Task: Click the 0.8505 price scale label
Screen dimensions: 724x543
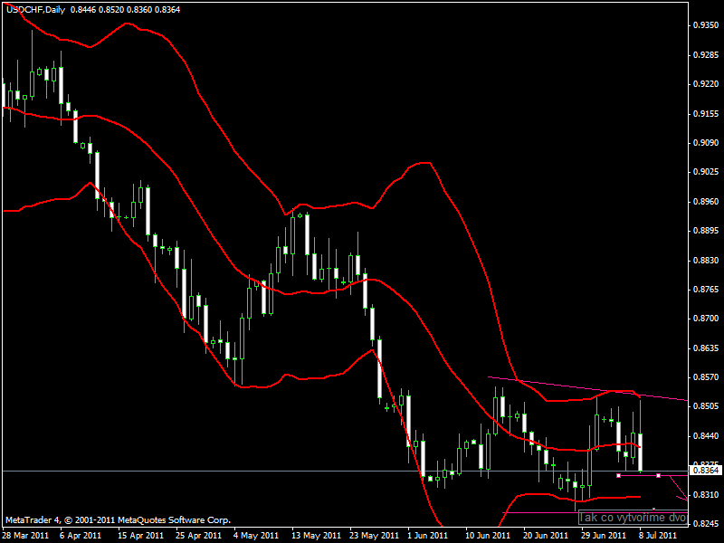Action: 706,406
